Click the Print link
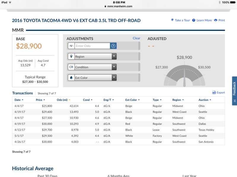The height and width of the screenshot is (177, 237). 222,20
